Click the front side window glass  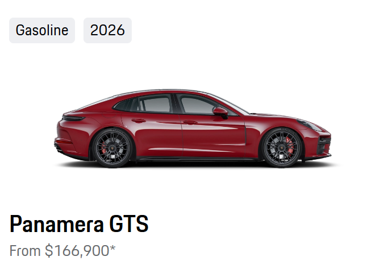click(197, 106)
